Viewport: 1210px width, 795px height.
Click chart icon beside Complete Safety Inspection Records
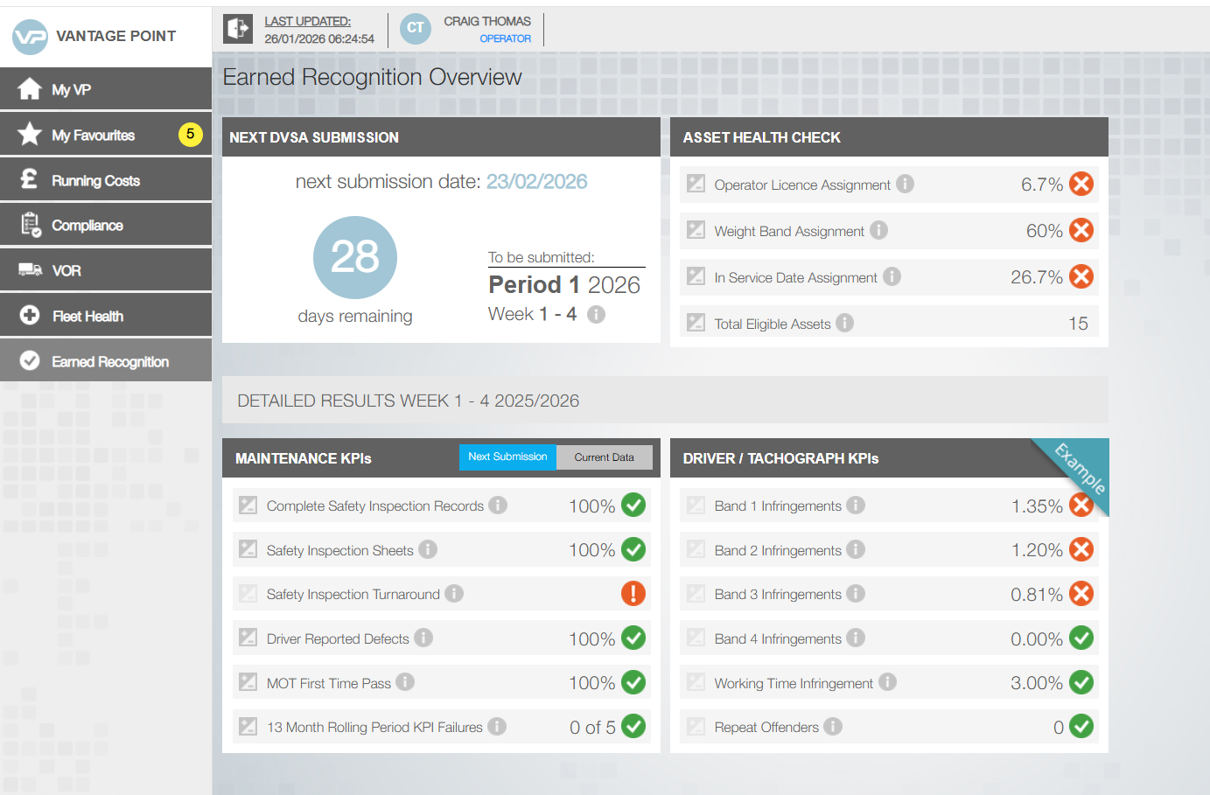pos(248,506)
